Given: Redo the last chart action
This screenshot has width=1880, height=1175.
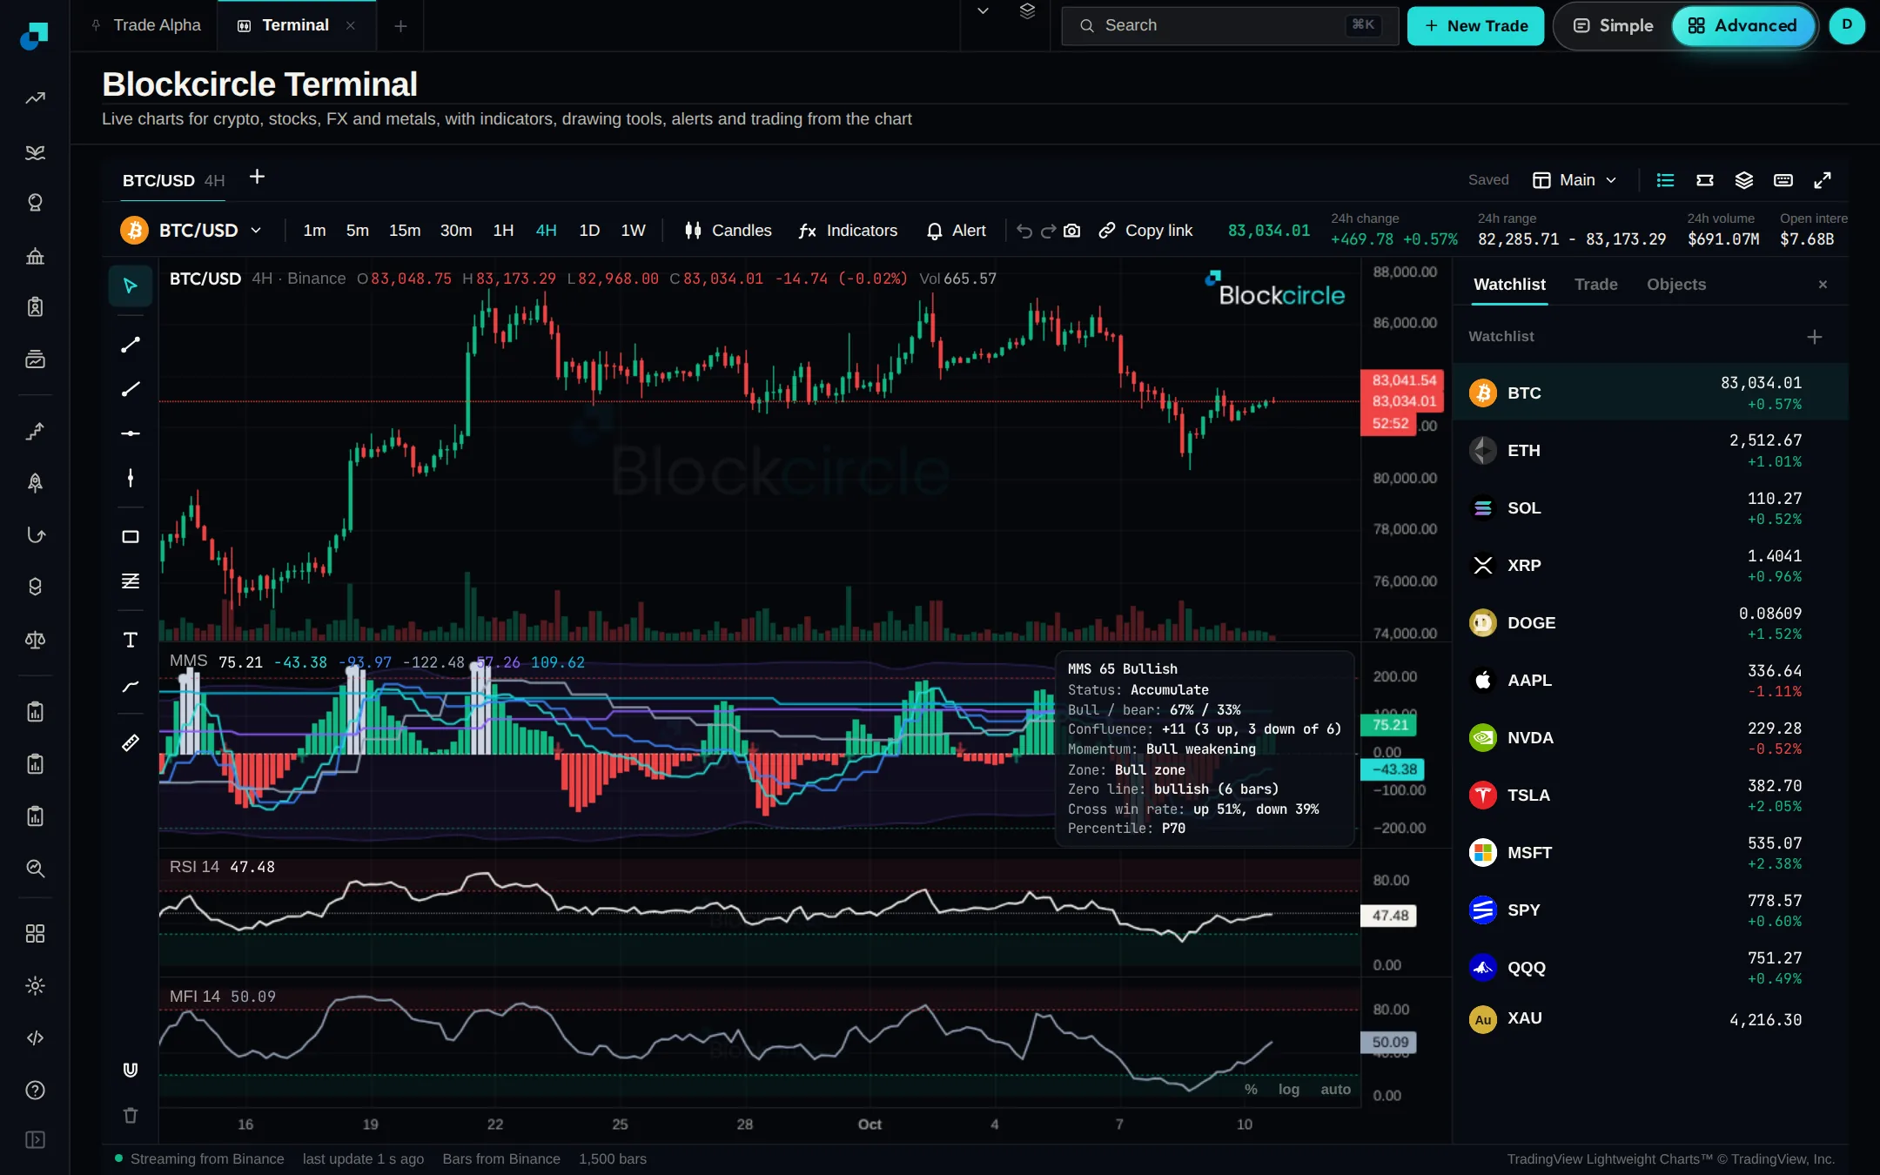Looking at the screenshot, I should tap(1048, 231).
